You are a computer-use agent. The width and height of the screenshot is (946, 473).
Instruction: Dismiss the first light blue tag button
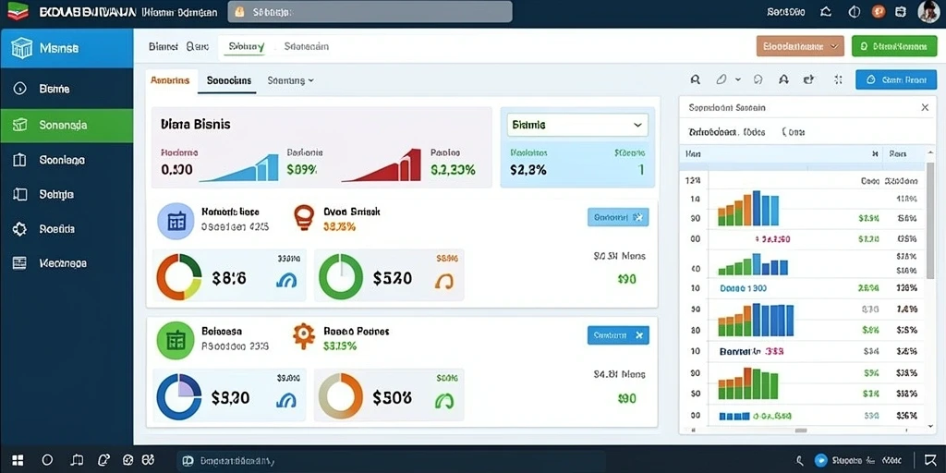[638, 217]
